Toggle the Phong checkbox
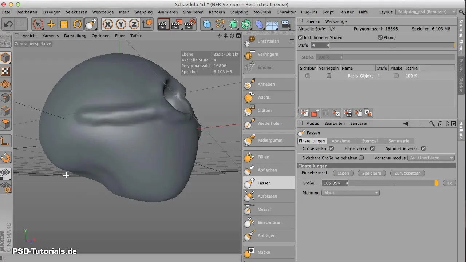The image size is (466, 262). (380, 37)
